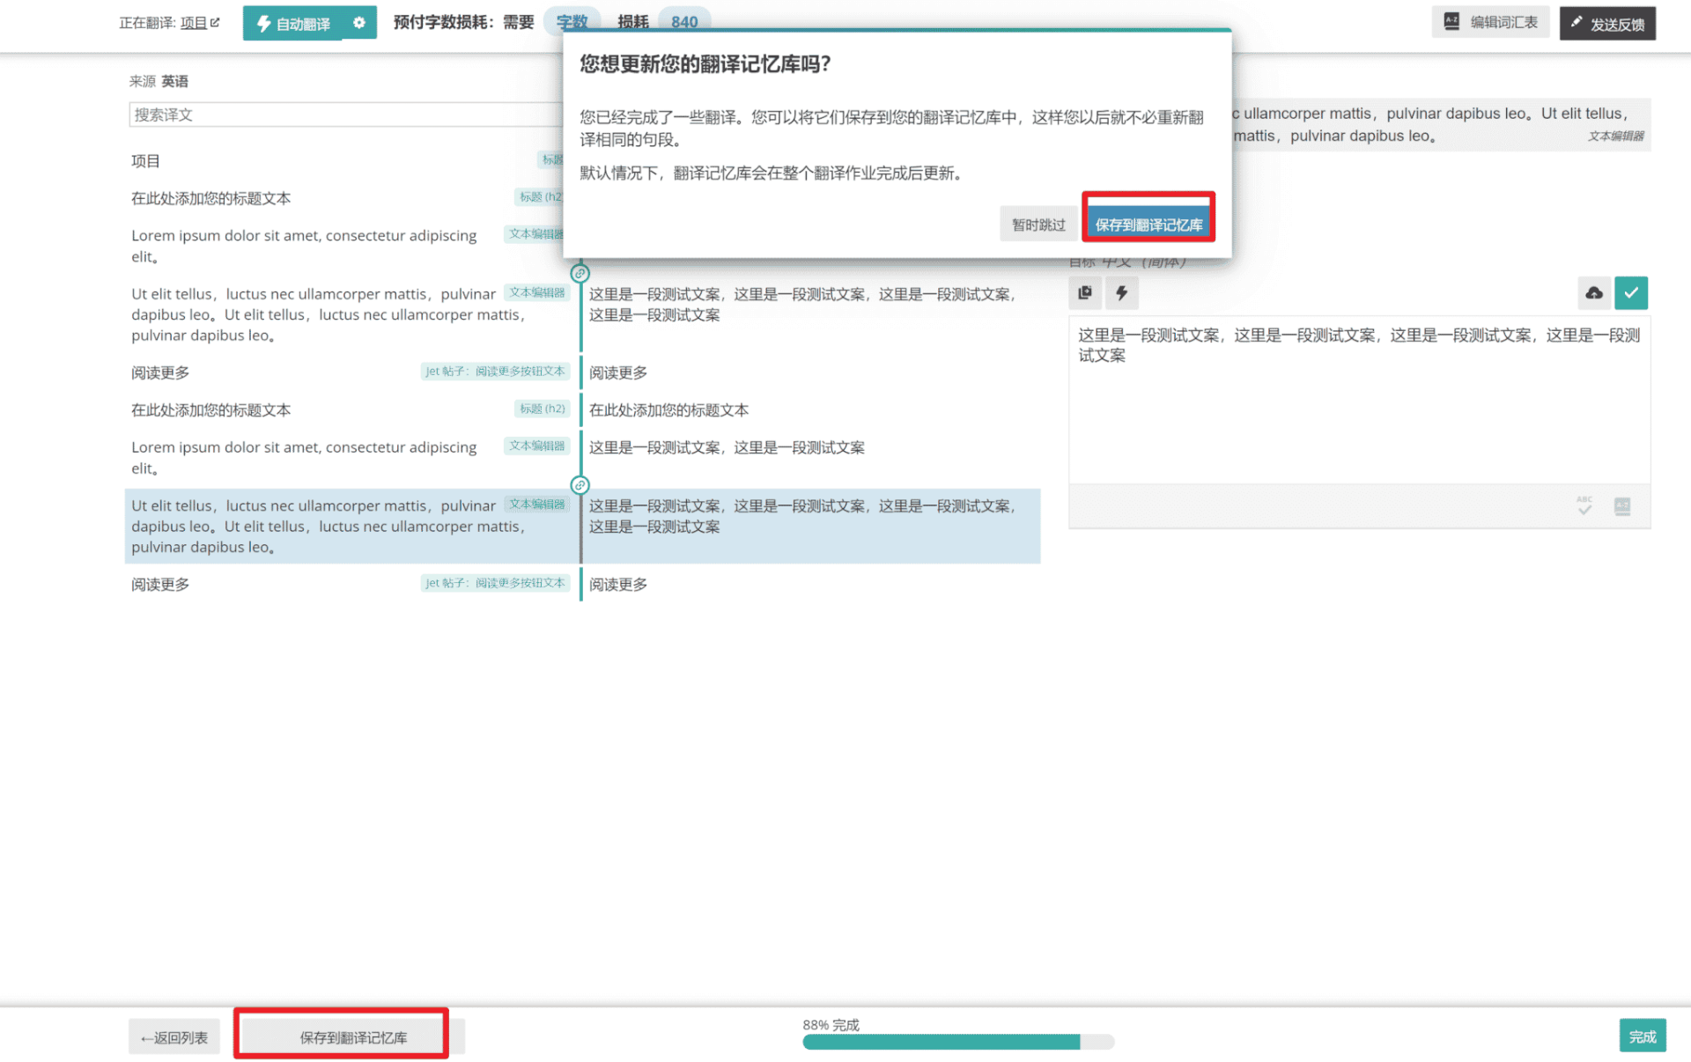
Task: Click the 完成 button at bottom right
Action: coord(1642,1035)
